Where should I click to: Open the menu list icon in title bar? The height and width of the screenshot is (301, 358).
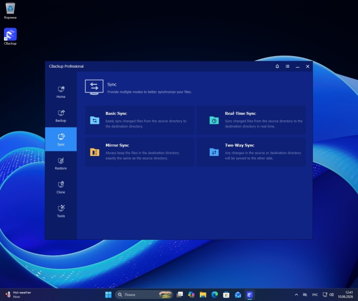[x=287, y=66]
